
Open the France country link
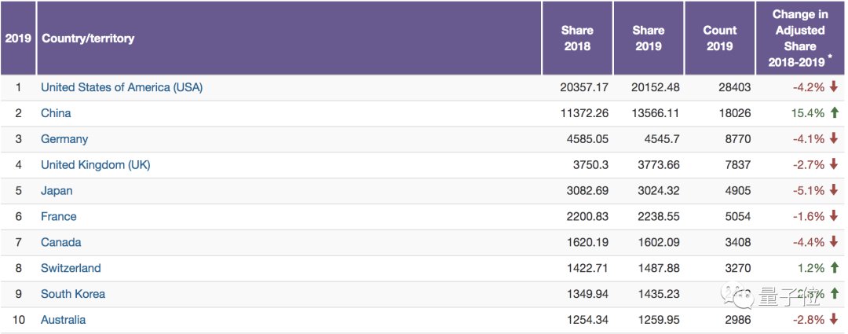[x=59, y=216]
